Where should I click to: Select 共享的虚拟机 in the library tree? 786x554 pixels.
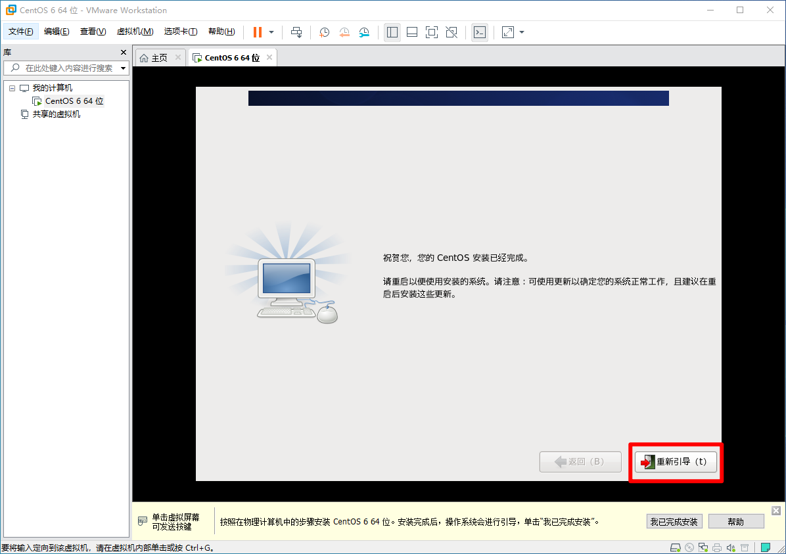56,114
